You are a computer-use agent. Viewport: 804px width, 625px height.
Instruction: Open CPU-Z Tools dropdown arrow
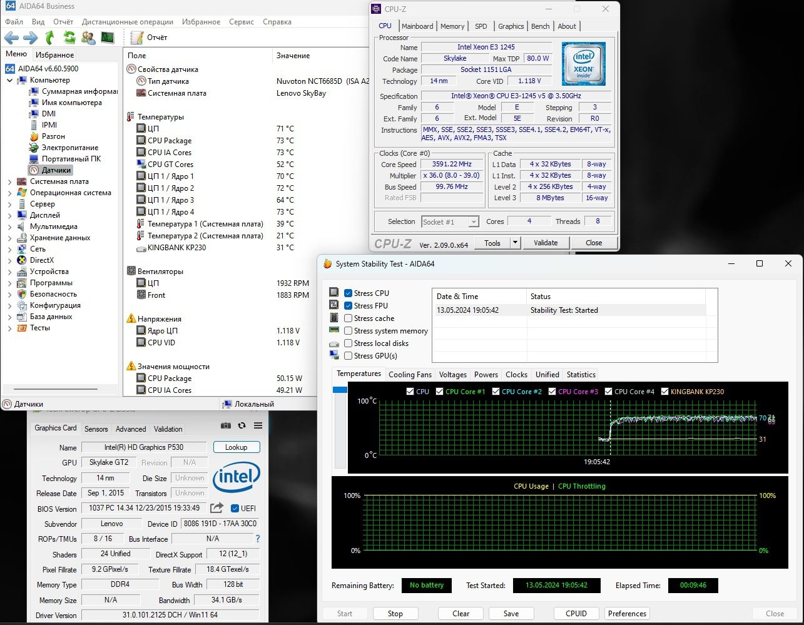pyautogui.click(x=515, y=243)
